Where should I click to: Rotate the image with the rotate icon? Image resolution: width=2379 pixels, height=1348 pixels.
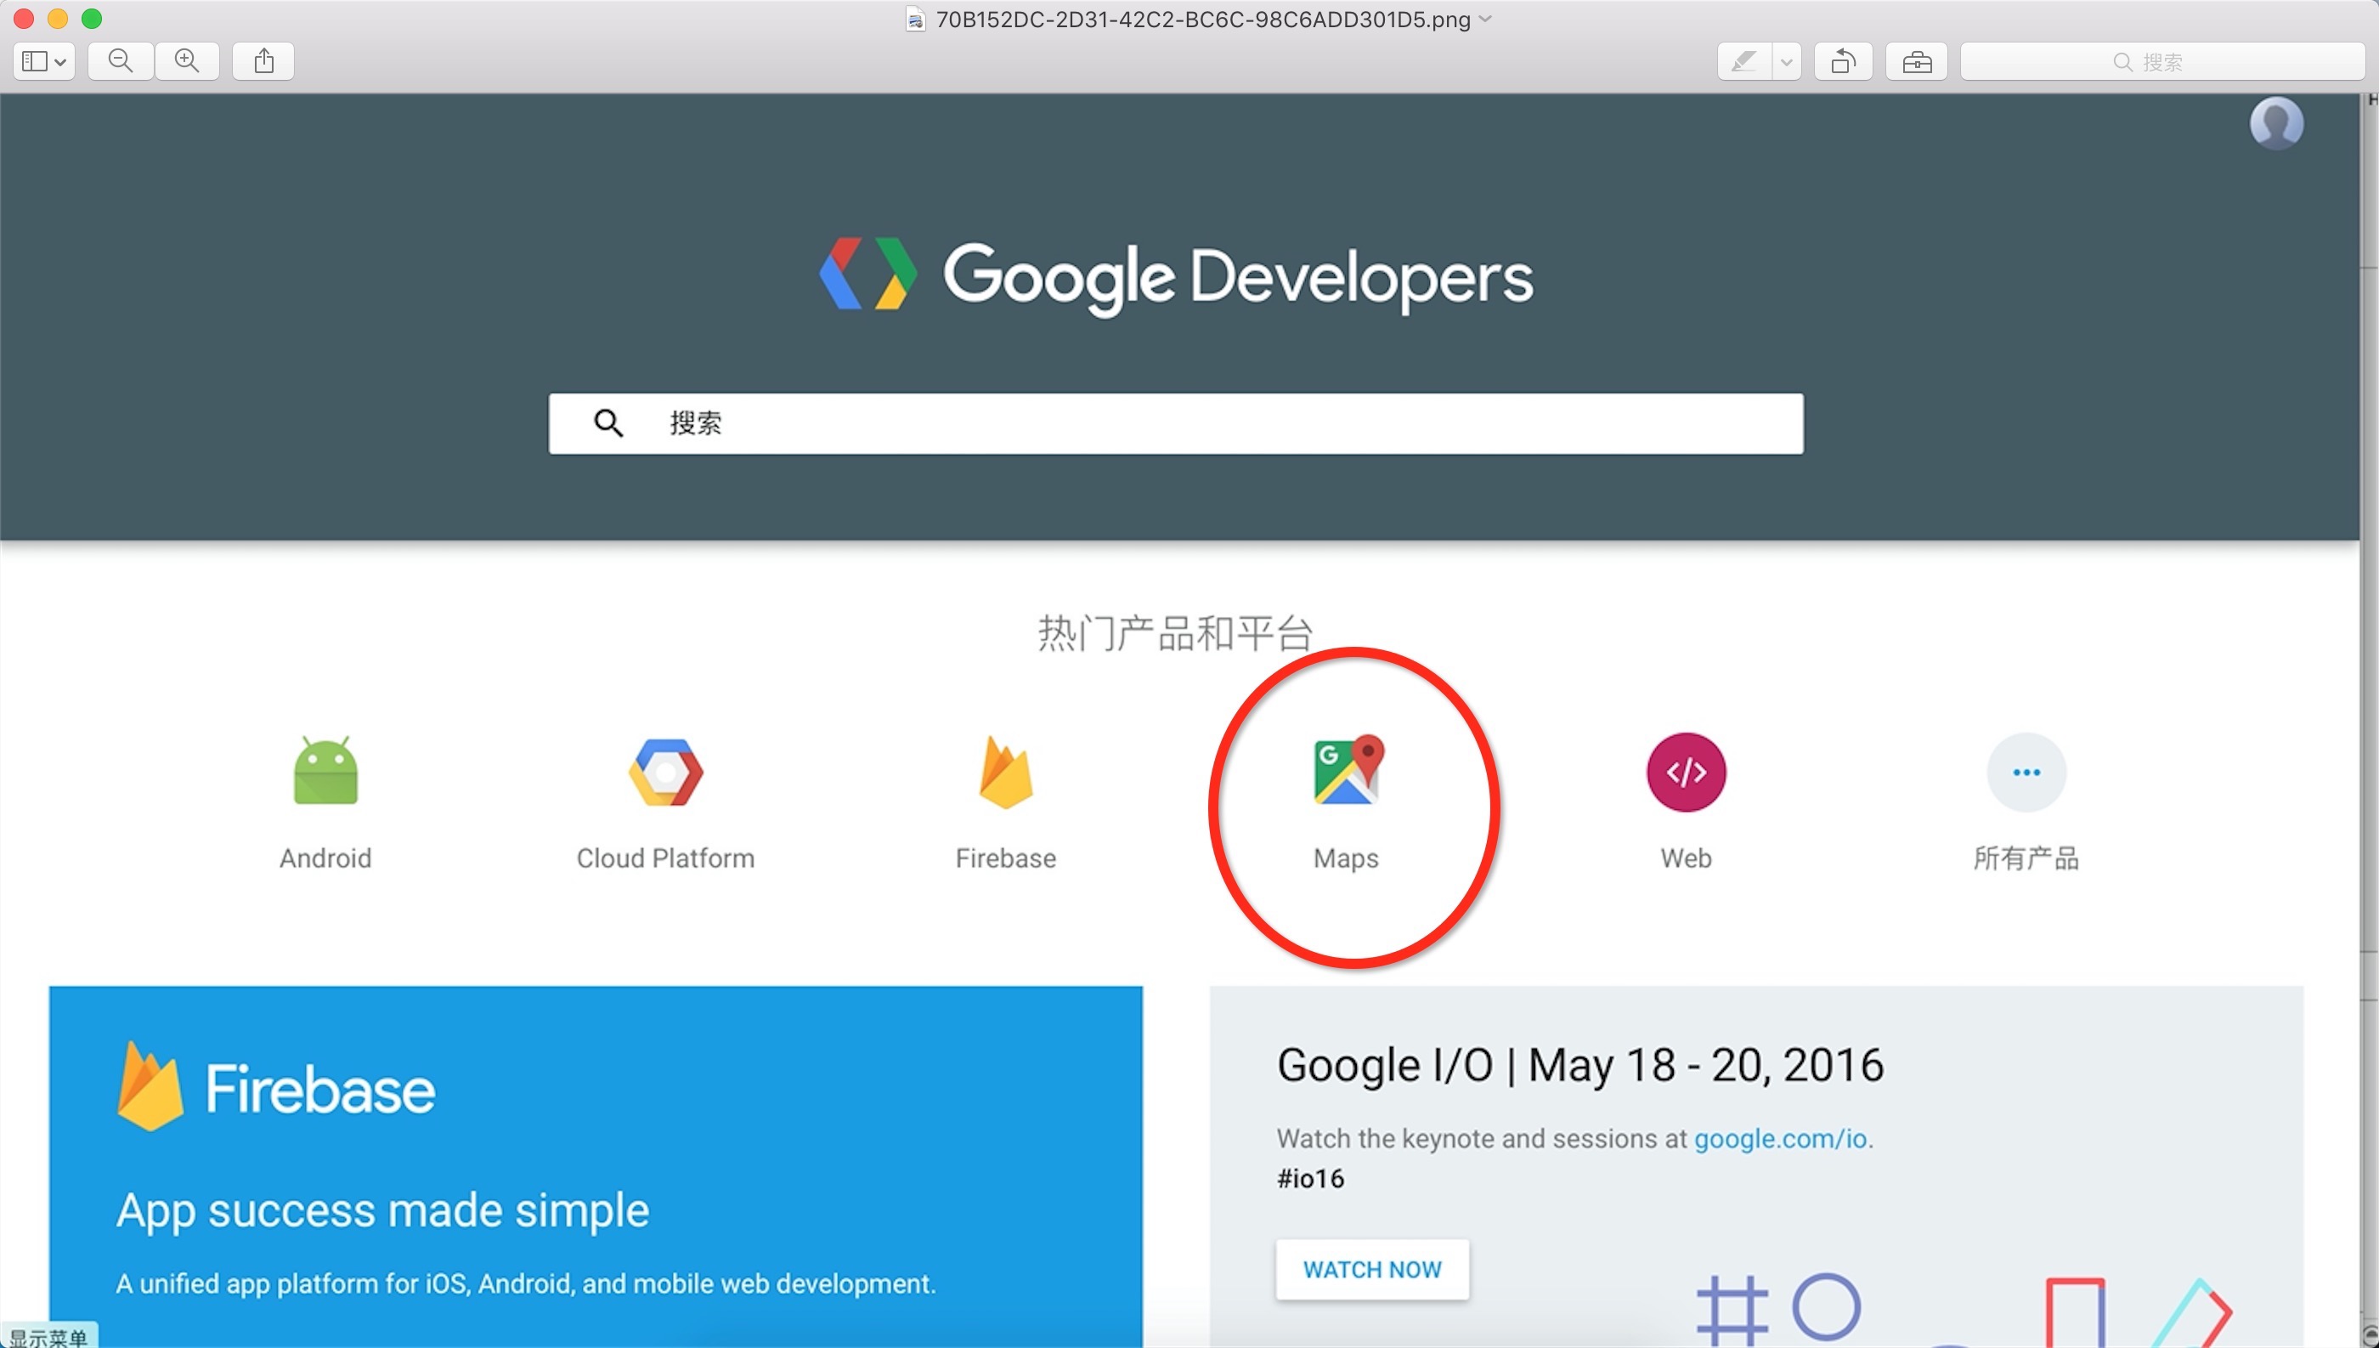pyautogui.click(x=1843, y=61)
